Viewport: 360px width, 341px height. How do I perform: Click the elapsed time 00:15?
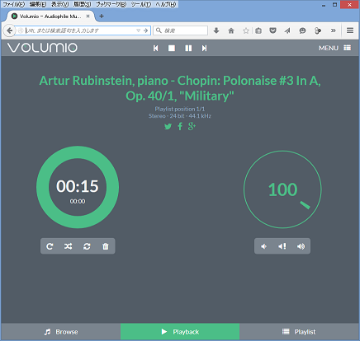78,186
